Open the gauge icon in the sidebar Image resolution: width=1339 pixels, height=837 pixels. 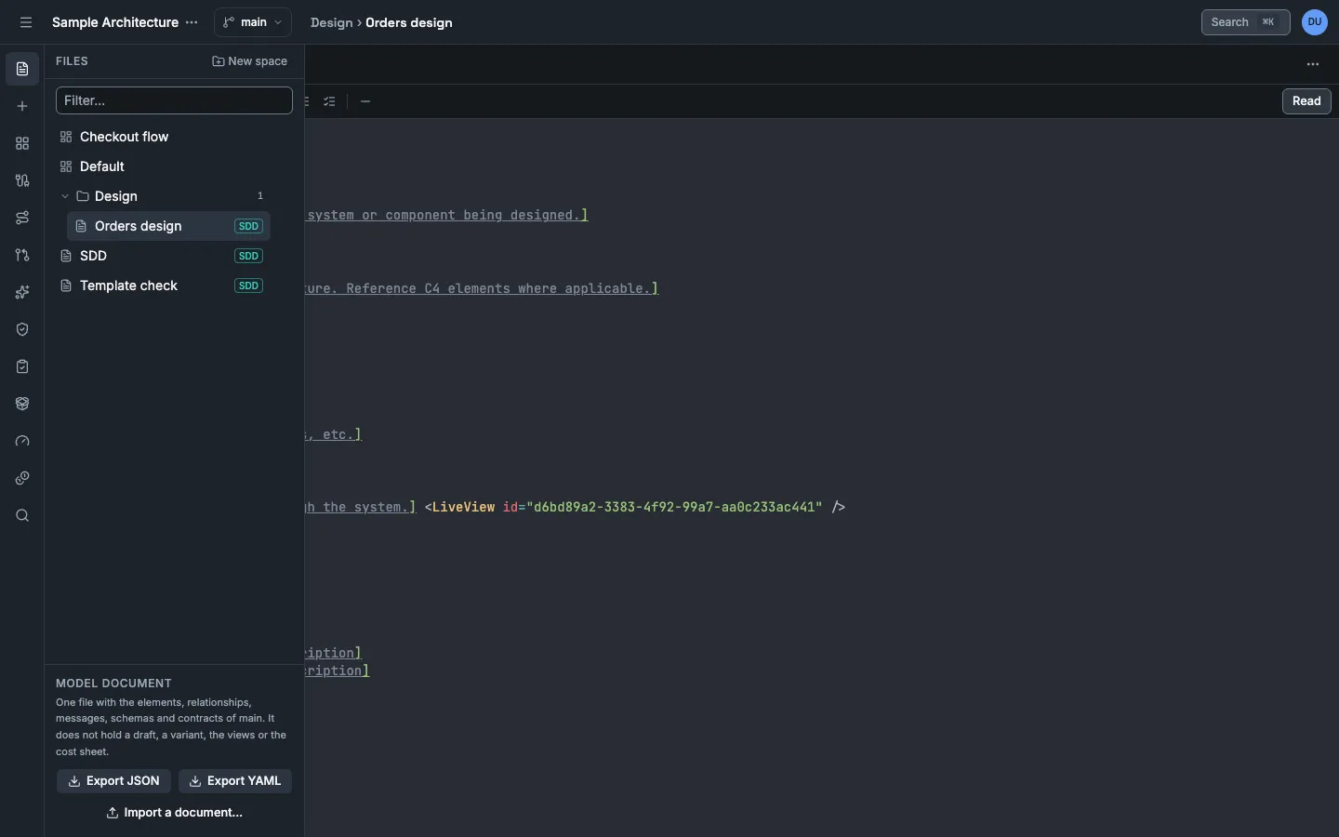coord(22,441)
